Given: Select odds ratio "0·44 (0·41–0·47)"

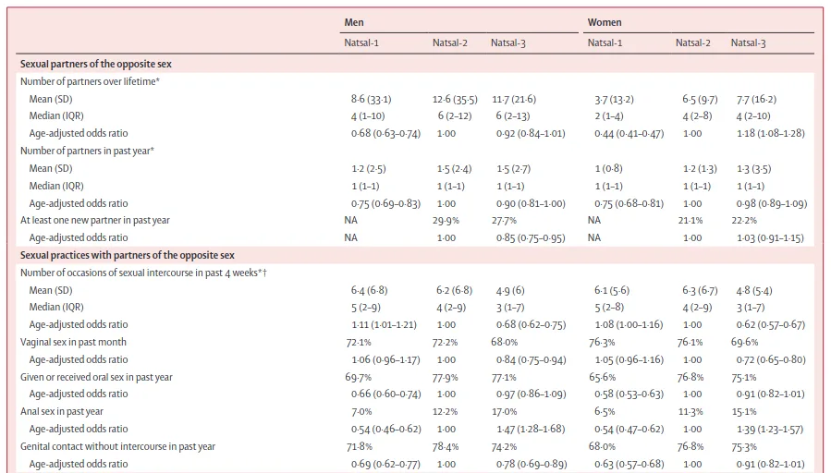Looking at the screenshot, I should coord(629,133).
